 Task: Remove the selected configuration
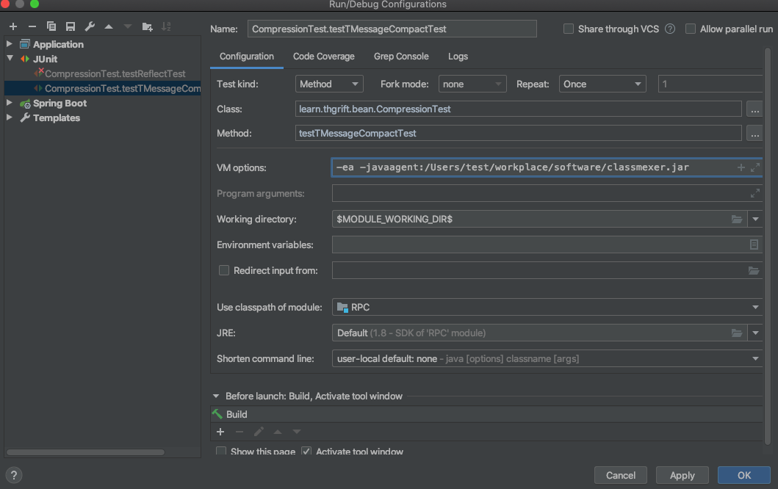coord(32,26)
